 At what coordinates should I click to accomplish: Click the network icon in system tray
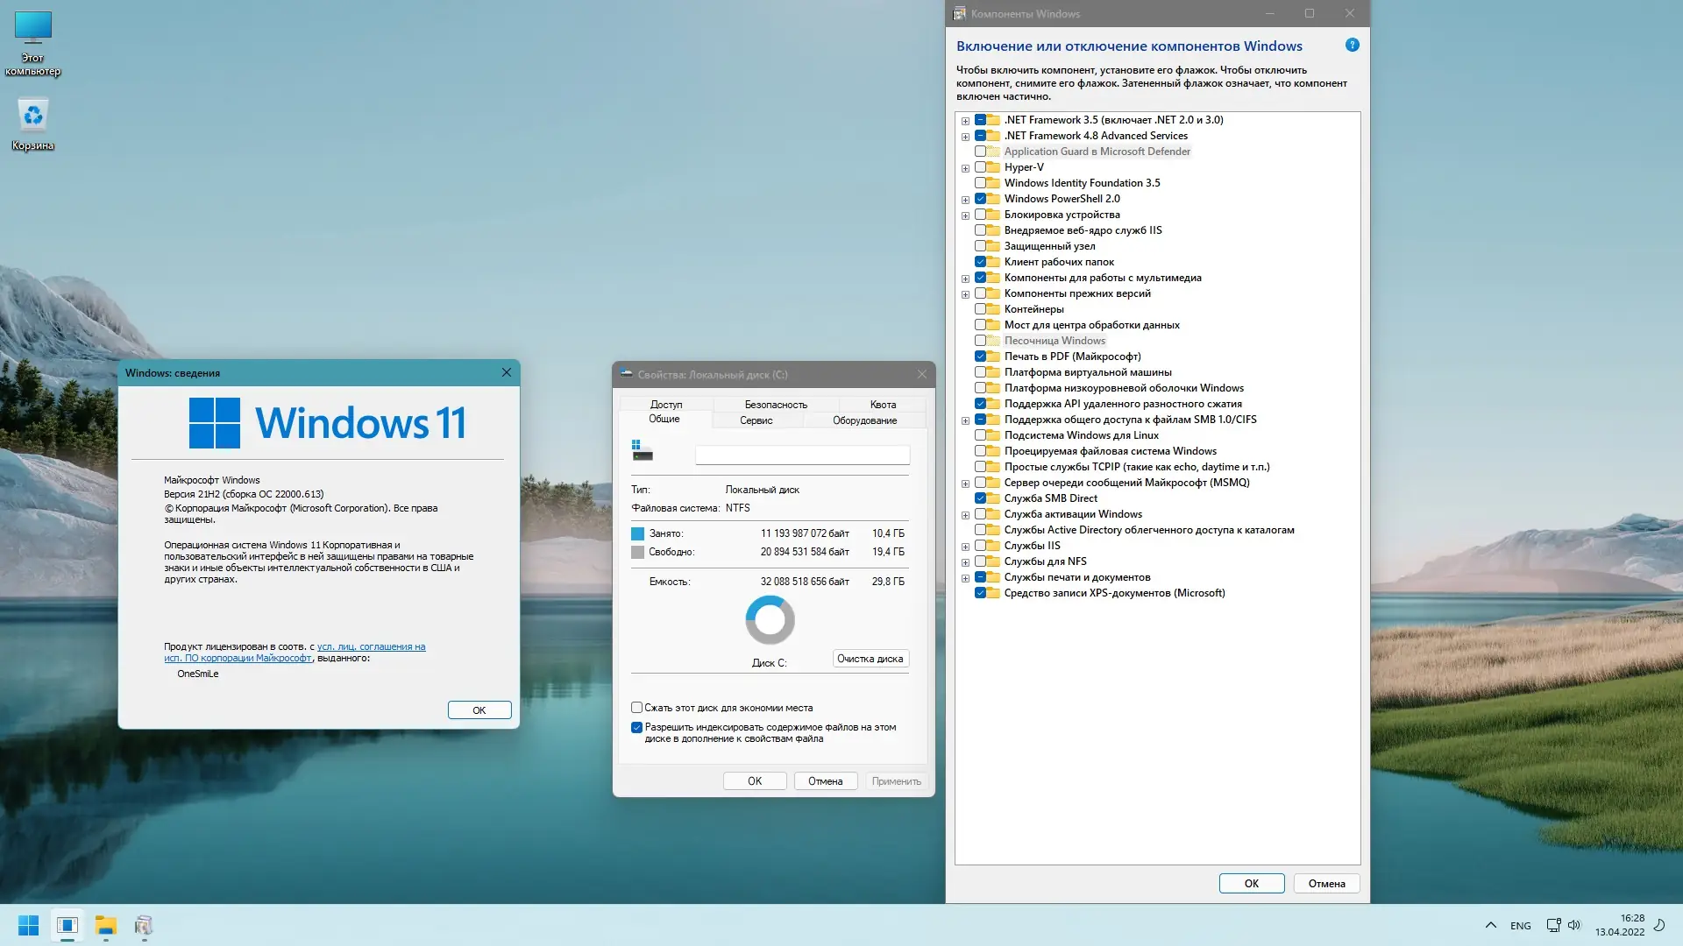click(x=1553, y=925)
